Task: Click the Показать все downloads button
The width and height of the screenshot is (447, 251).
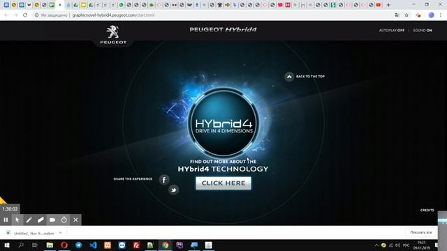Action: 421,232
